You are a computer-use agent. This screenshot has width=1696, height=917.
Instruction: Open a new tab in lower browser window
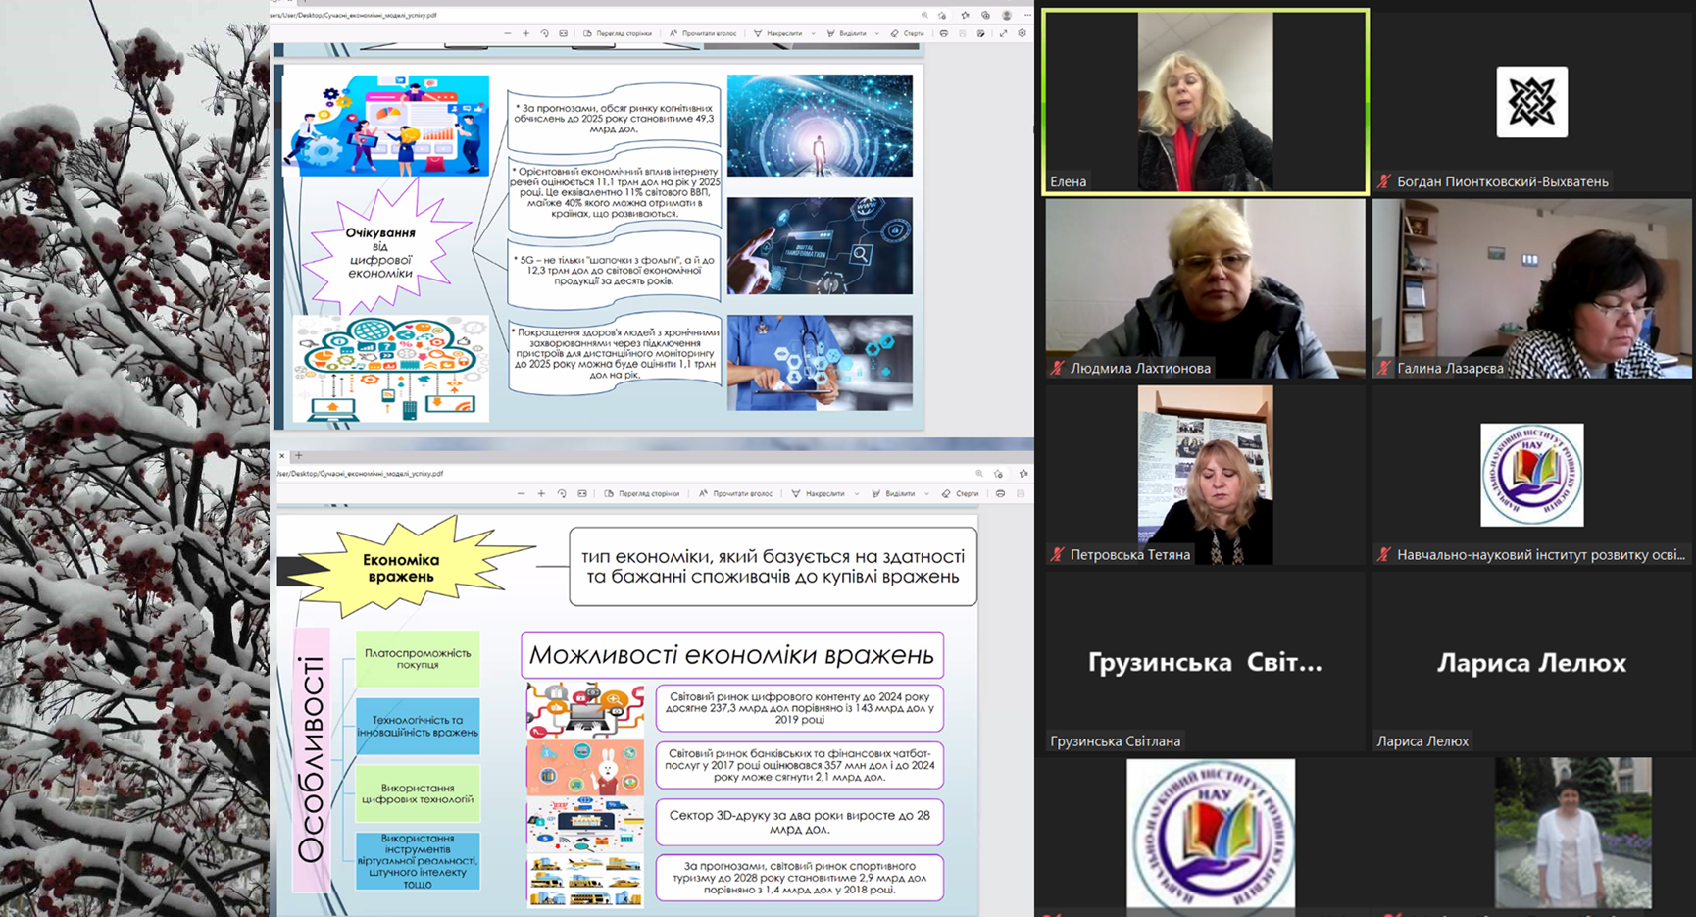[299, 455]
